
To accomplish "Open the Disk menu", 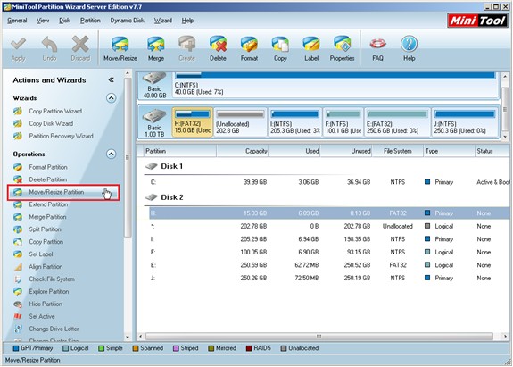I will pos(64,21).
